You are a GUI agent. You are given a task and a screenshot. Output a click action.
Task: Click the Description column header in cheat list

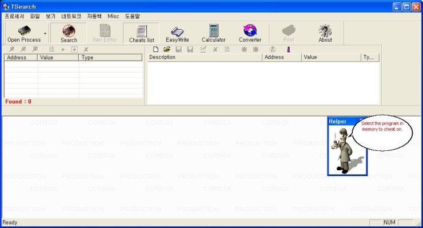coord(205,57)
